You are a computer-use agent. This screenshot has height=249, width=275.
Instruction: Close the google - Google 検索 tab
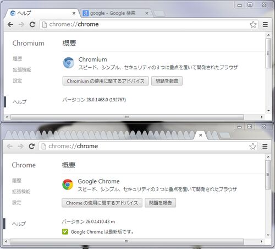pos(147,13)
